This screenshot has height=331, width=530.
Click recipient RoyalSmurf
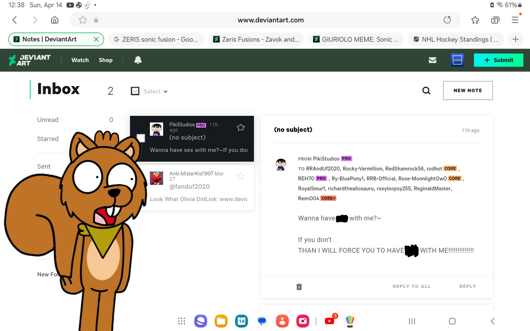pos(311,188)
